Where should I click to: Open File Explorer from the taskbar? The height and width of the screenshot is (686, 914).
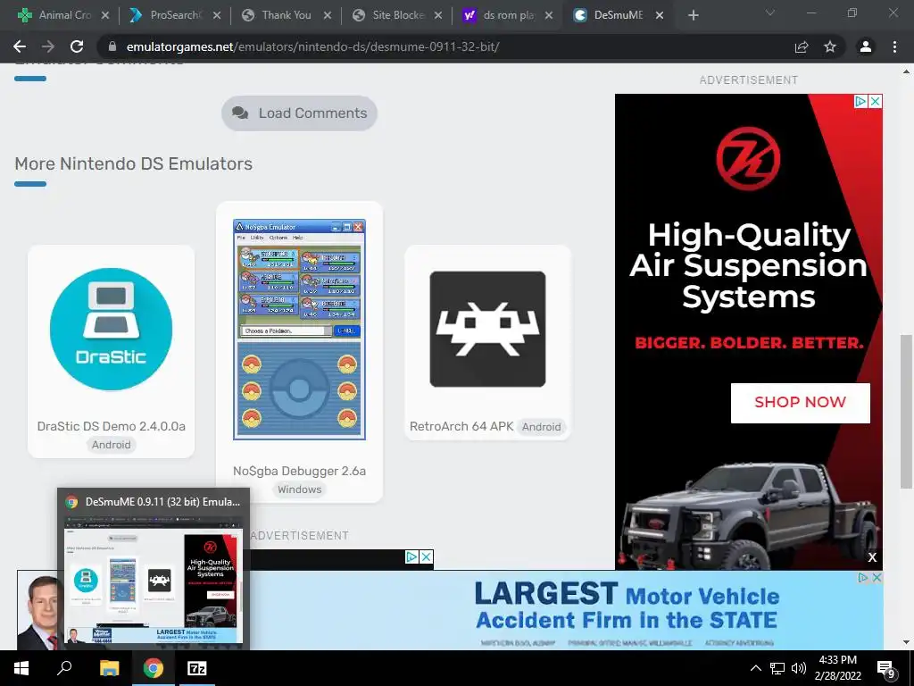tap(109, 668)
